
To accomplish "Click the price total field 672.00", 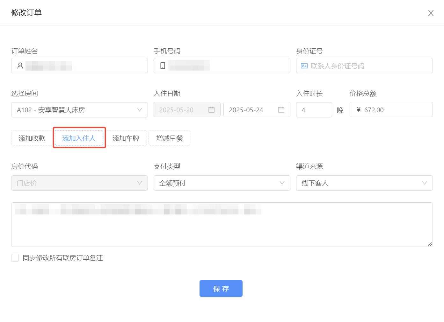I will (x=391, y=109).
